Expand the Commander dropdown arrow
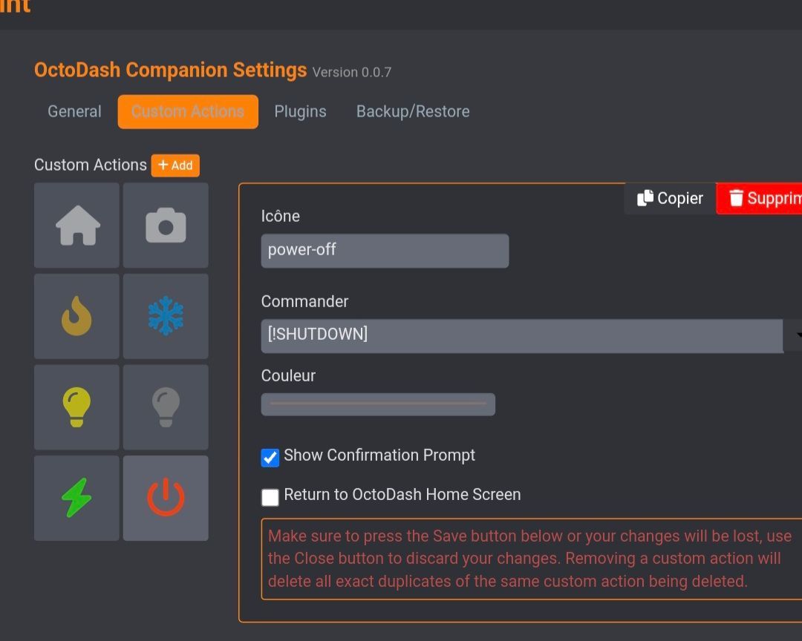Screen dimensions: 802x641 [794, 335]
